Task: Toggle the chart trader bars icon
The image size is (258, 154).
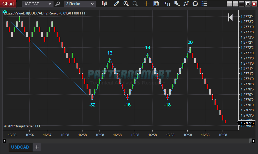Action: coord(167,4)
